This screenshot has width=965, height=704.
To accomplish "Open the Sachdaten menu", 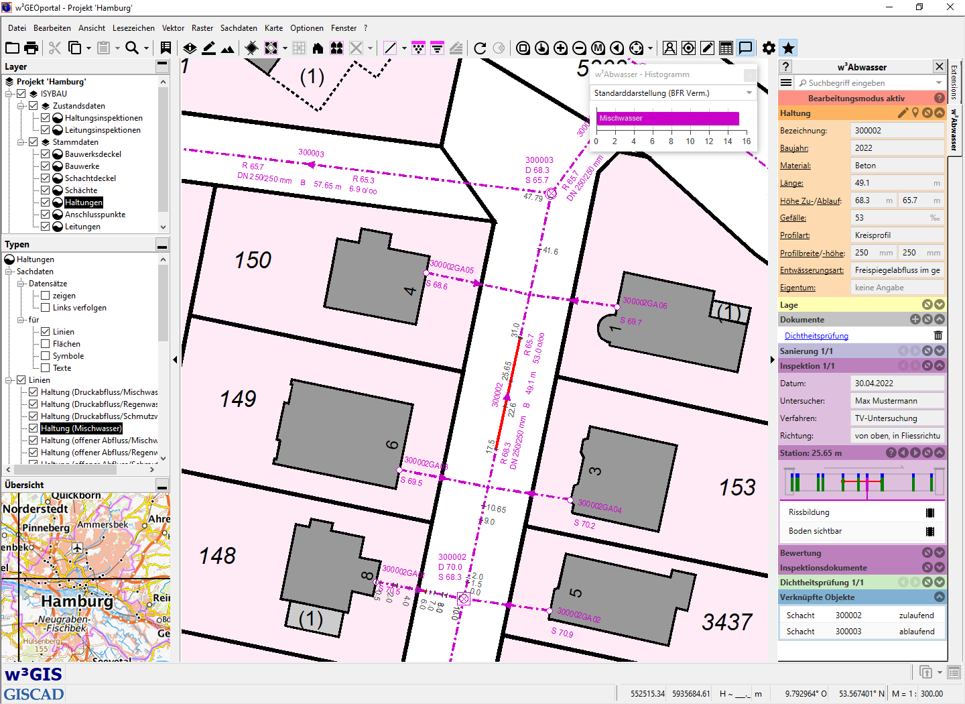I will click(x=239, y=28).
